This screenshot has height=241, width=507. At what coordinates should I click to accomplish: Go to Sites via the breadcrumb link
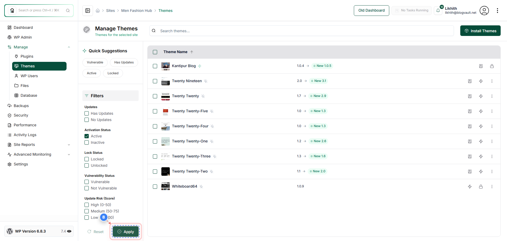point(111,11)
